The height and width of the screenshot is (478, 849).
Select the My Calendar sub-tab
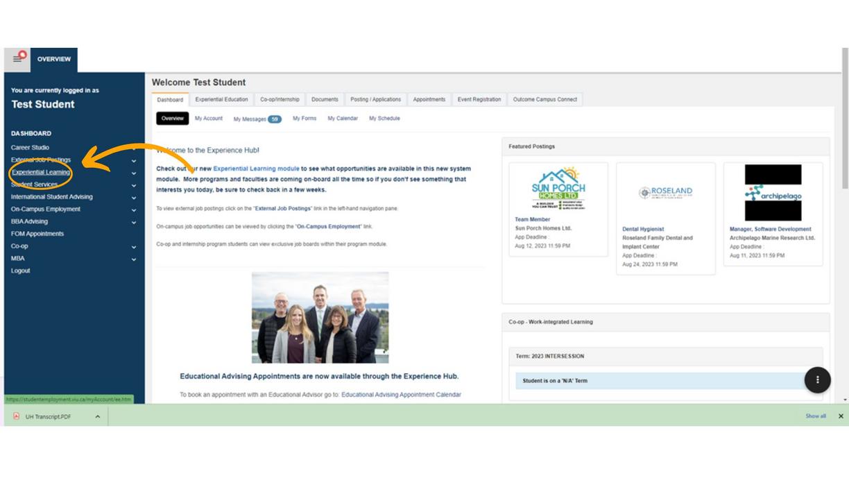click(343, 119)
